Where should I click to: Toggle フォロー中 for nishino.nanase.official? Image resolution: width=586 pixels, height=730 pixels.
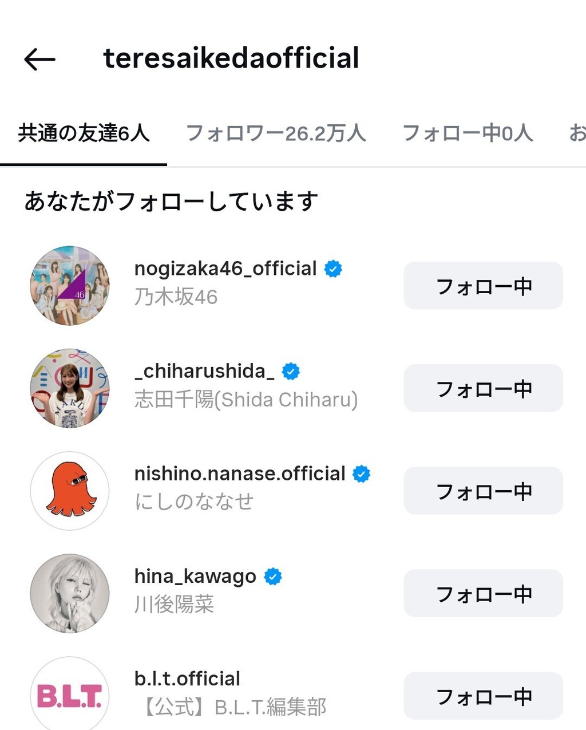tap(483, 491)
